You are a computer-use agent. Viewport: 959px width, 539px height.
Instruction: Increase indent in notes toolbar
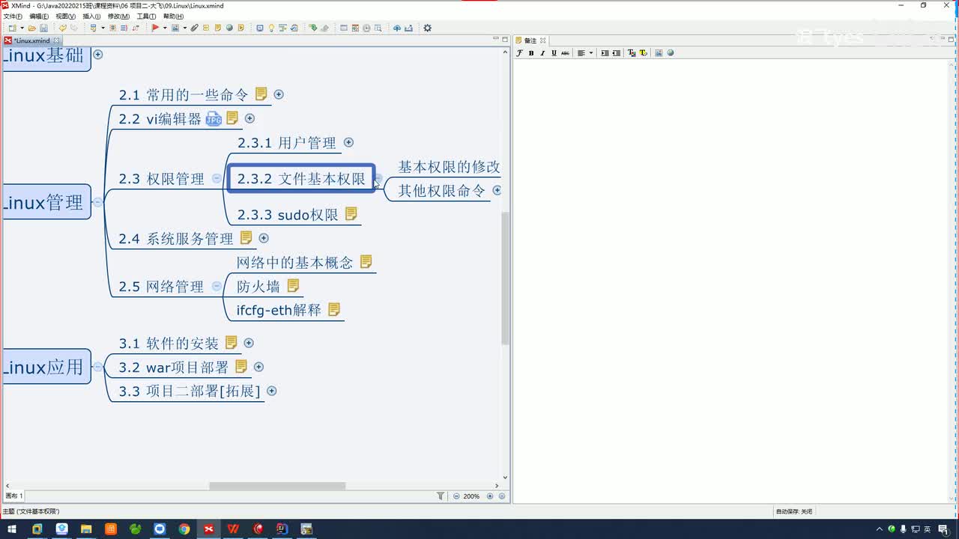click(x=605, y=53)
